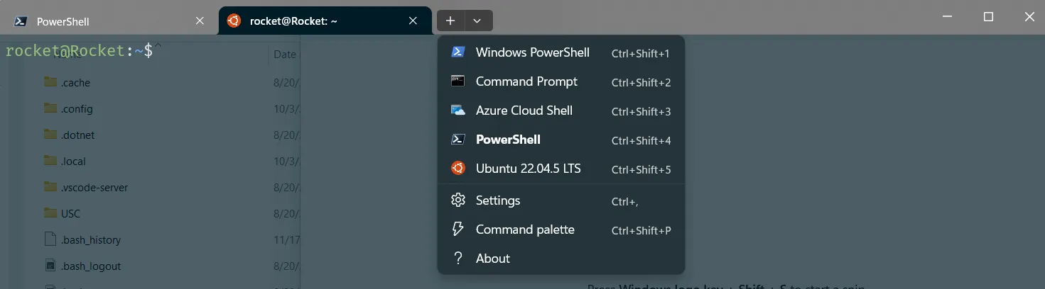Viewport: 1045px width, 289px height.
Task: Close the rocket@Rocket tab
Action: pyautogui.click(x=413, y=21)
